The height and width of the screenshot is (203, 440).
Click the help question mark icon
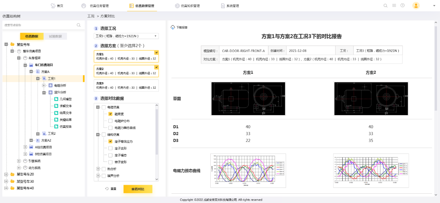point(403,6)
